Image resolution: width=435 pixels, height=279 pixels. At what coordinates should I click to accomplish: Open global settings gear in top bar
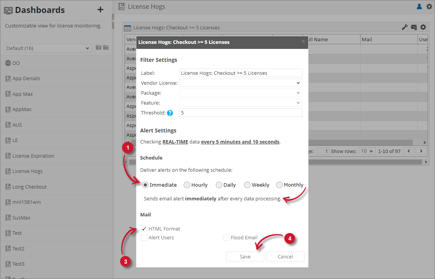pyautogui.click(x=429, y=6)
